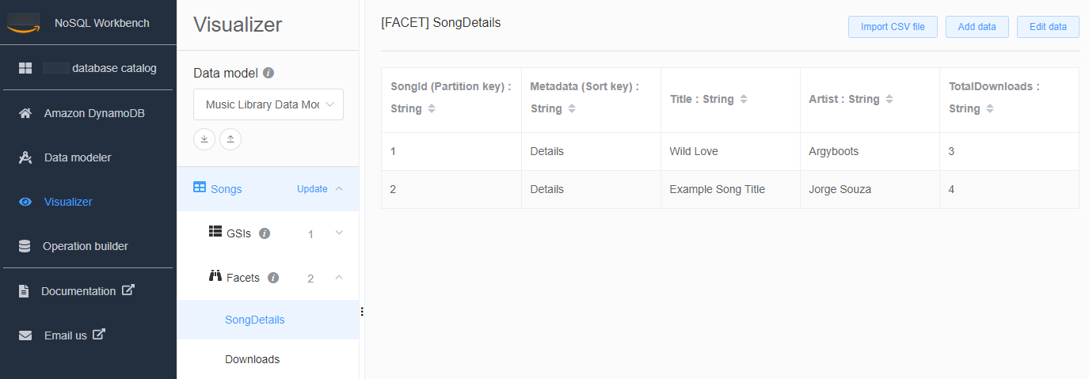The image size is (1089, 379).
Task: Open the Music Library Data Model dropdown
Action: pyautogui.click(x=268, y=104)
